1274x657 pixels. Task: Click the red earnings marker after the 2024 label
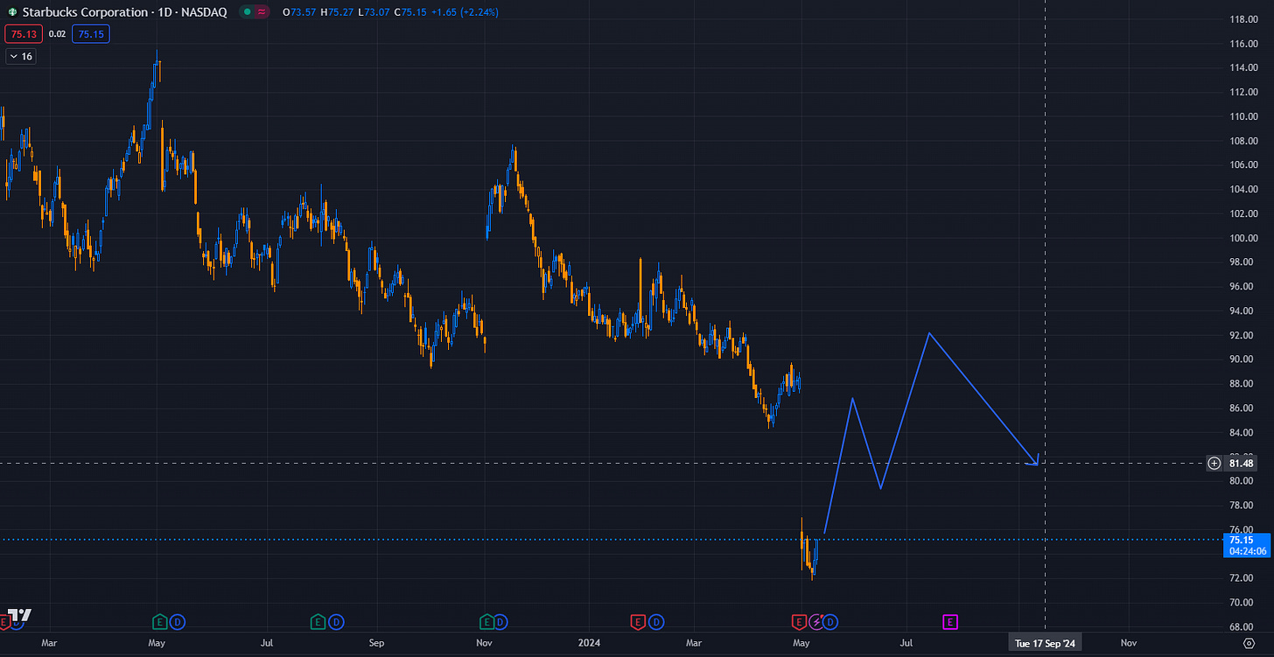638,622
